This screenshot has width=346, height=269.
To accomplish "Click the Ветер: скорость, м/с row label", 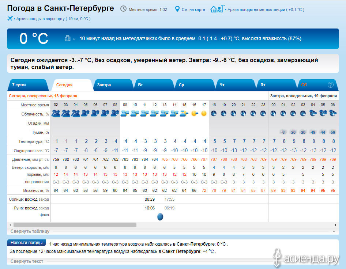I will (x=30, y=167).
